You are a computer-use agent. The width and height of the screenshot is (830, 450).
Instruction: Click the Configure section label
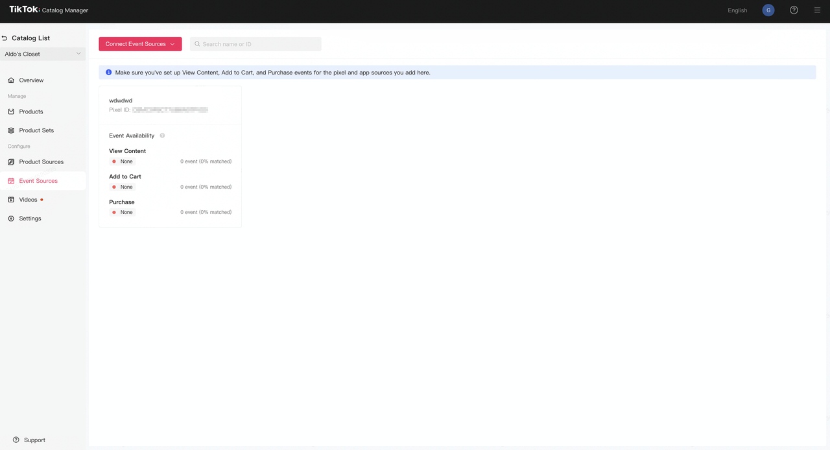19,147
